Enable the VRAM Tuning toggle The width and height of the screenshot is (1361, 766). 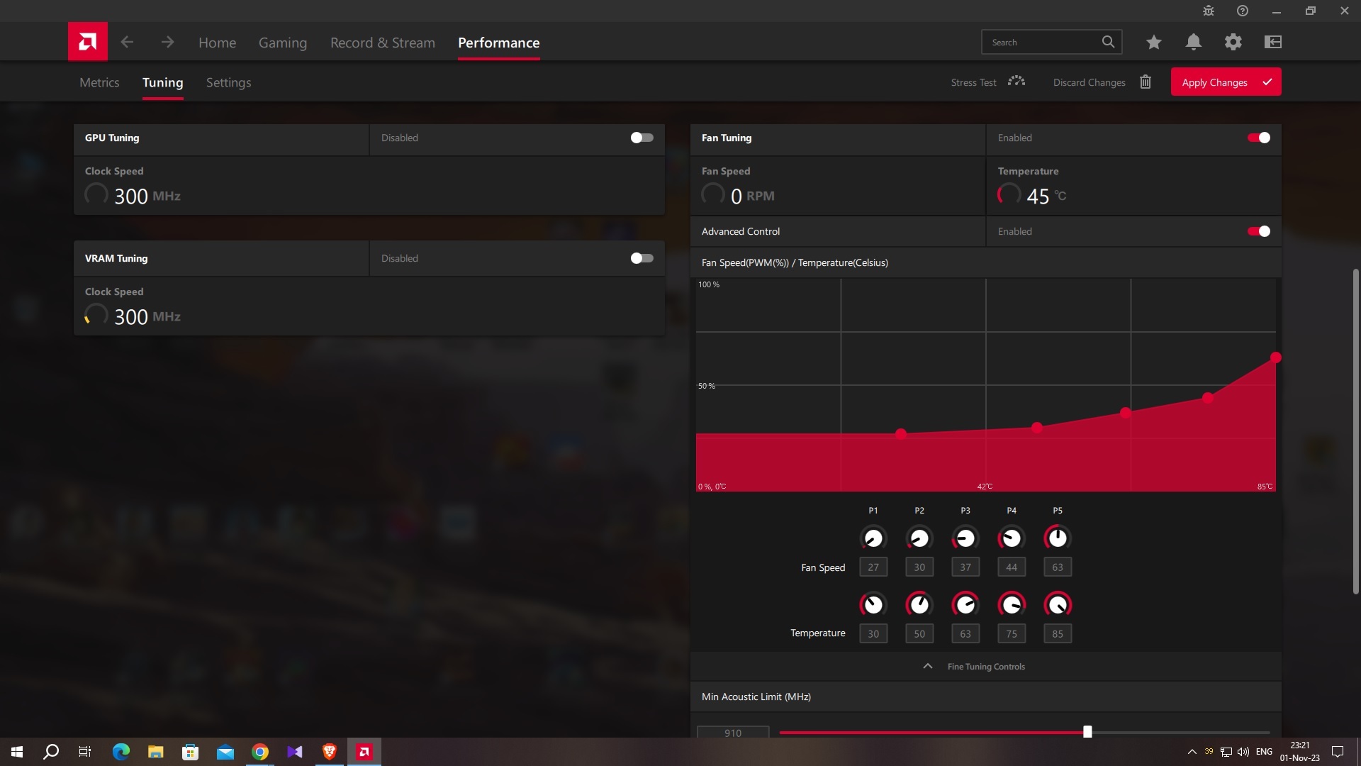coord(642,258)
